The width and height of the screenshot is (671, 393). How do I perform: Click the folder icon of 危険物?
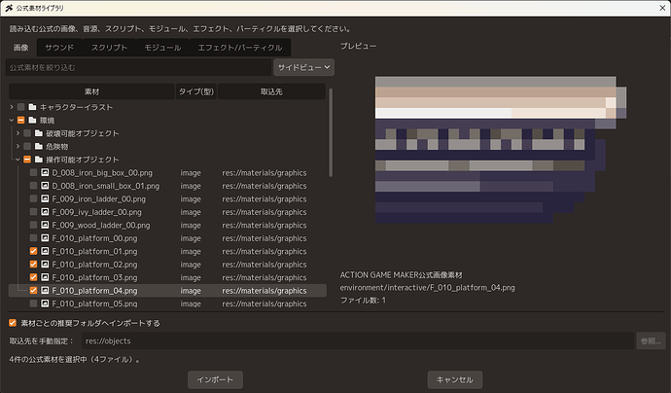39,147
